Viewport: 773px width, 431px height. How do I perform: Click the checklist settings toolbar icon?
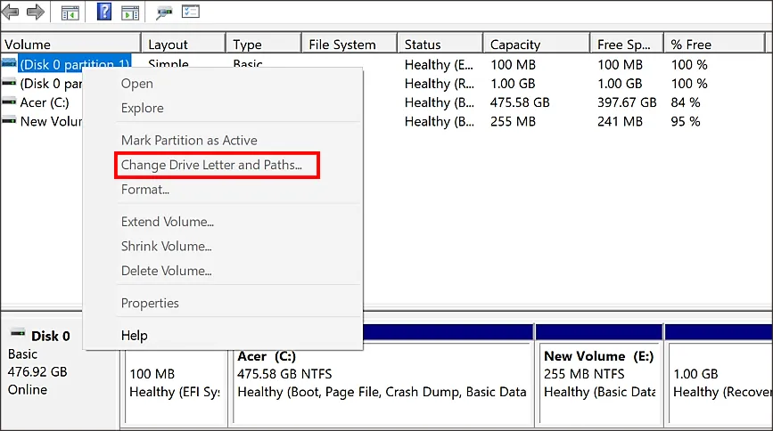tap(191, 12)
